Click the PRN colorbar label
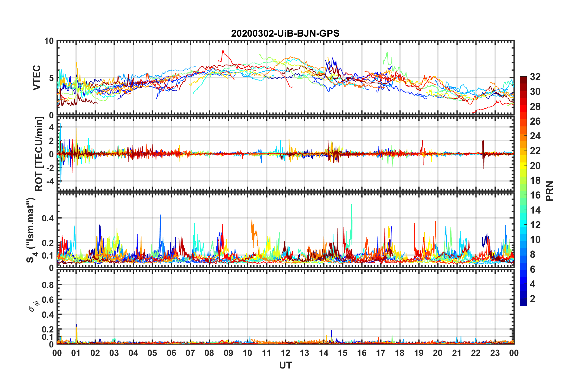The height and width of the screenshot is (382, 571). click(x=549, y=191)
